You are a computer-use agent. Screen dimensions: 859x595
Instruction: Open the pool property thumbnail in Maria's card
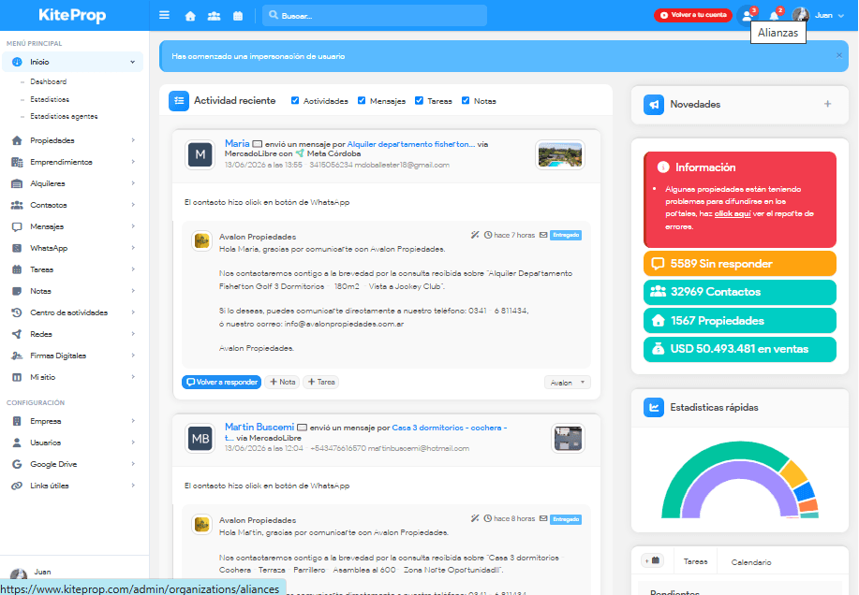coord(560,154)
